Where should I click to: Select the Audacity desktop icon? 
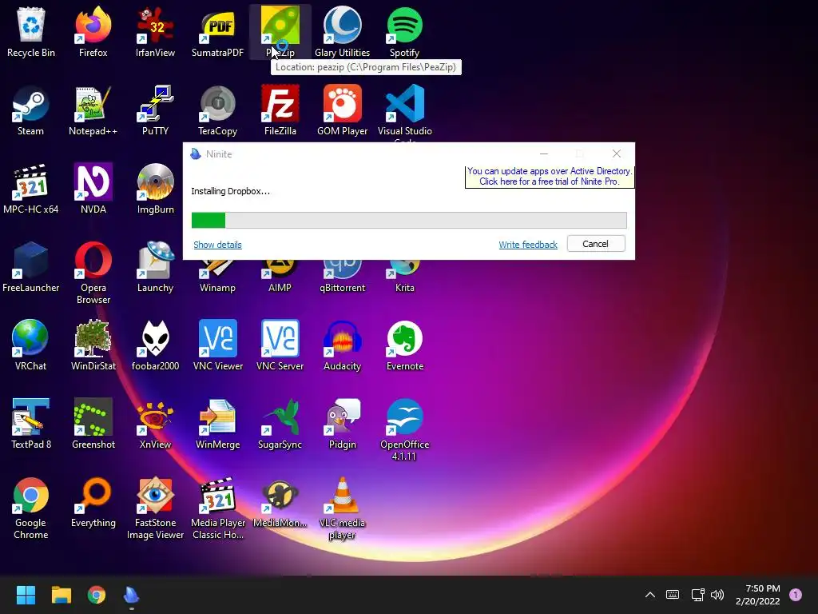342,345
